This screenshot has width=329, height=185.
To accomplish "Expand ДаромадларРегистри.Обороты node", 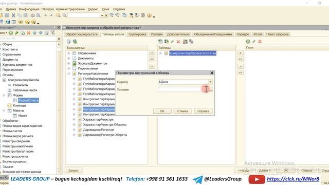I will tap(74, 135).
